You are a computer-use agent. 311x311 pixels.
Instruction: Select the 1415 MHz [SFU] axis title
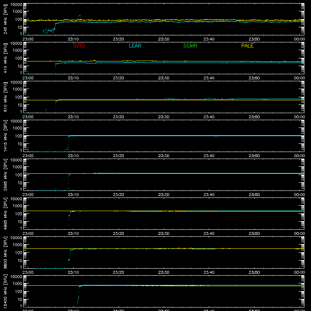tap(5, 136)
